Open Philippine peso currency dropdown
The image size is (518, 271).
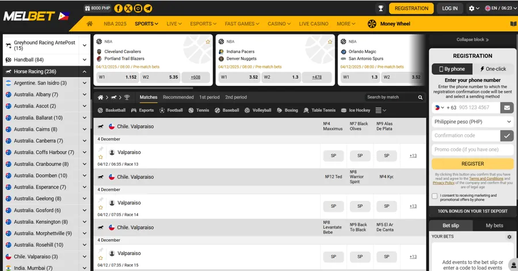point(473,122)
